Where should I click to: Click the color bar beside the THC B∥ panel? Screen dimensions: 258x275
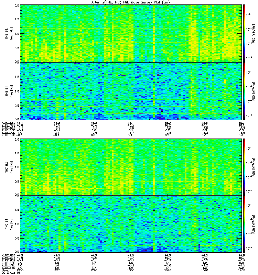tap(244, 224)
